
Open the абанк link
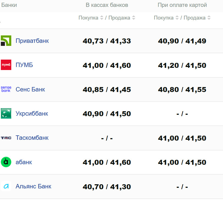tap(24, 162)
